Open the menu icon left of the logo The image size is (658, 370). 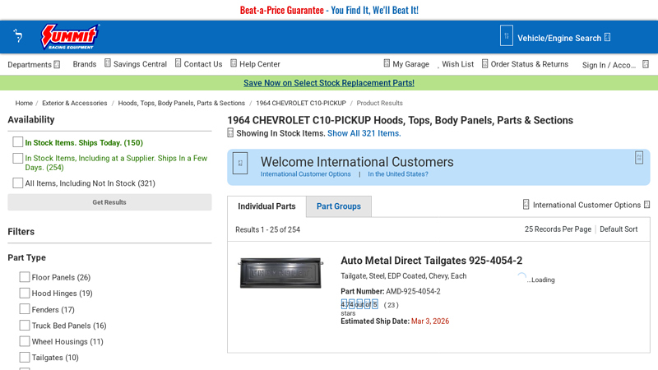18,36
